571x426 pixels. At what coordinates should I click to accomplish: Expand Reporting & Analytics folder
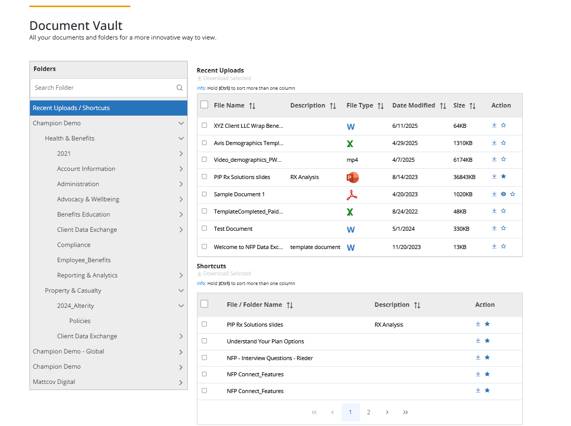[181, 275]
